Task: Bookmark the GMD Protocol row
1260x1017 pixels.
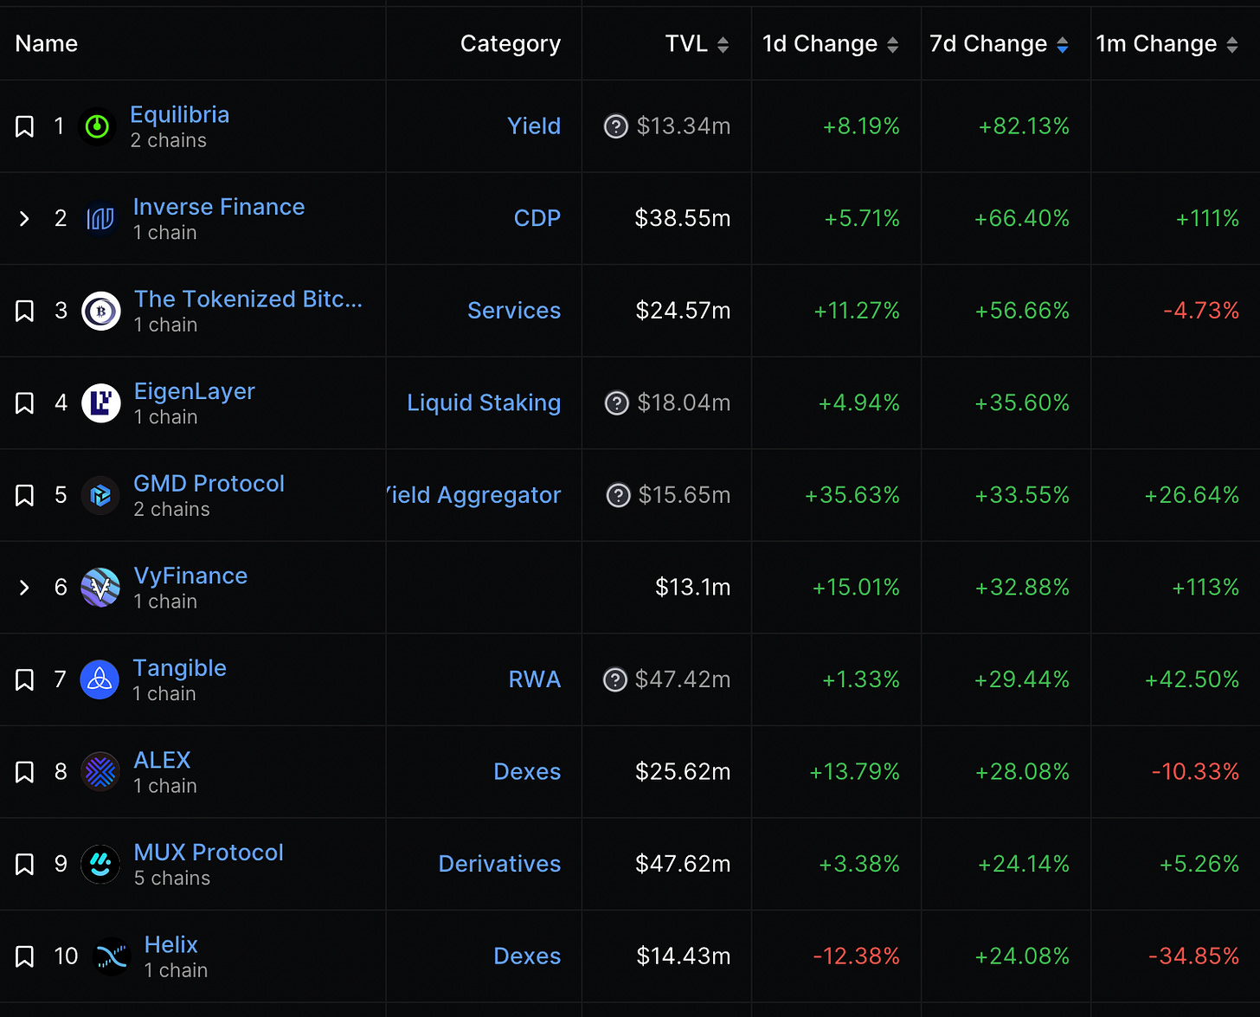Action: [25, 495]
